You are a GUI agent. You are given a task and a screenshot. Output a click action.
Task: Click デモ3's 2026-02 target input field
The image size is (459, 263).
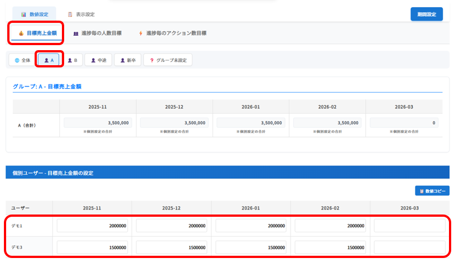tap(330, 247)
